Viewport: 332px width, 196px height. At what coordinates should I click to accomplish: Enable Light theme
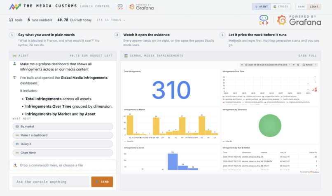click(x=314, y=7)
